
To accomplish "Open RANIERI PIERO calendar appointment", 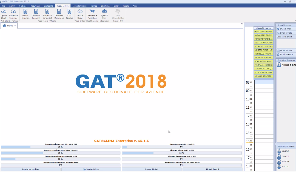I will 263,50.
